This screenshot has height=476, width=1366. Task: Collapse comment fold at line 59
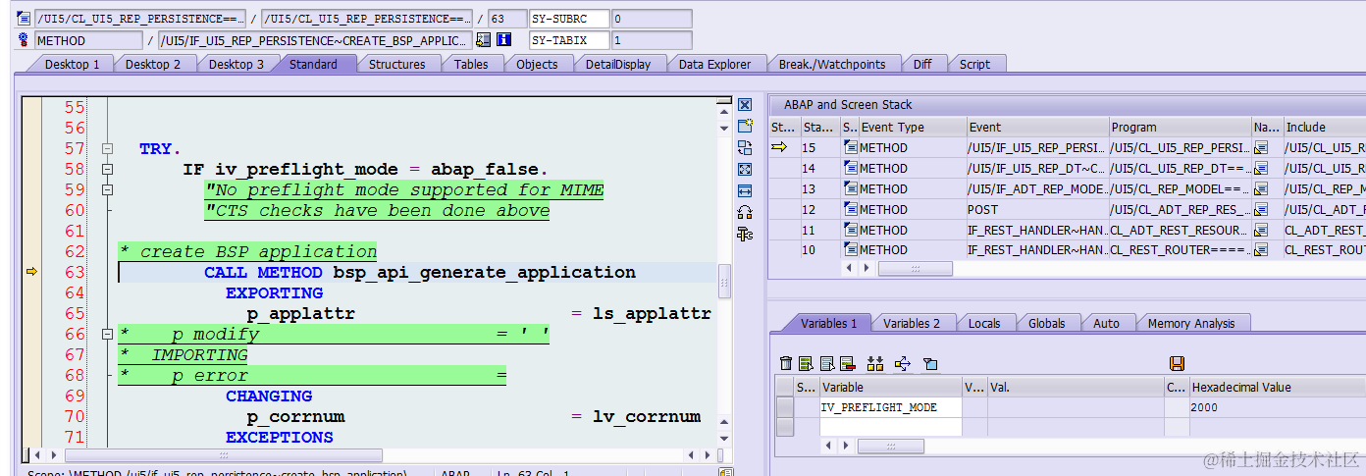pyautogui.click(x=107, y=189)
